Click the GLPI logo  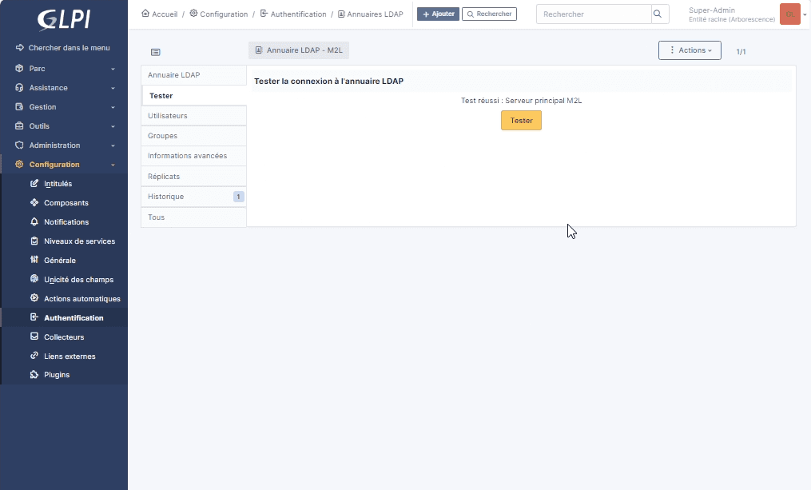click(x=63, y=19)
